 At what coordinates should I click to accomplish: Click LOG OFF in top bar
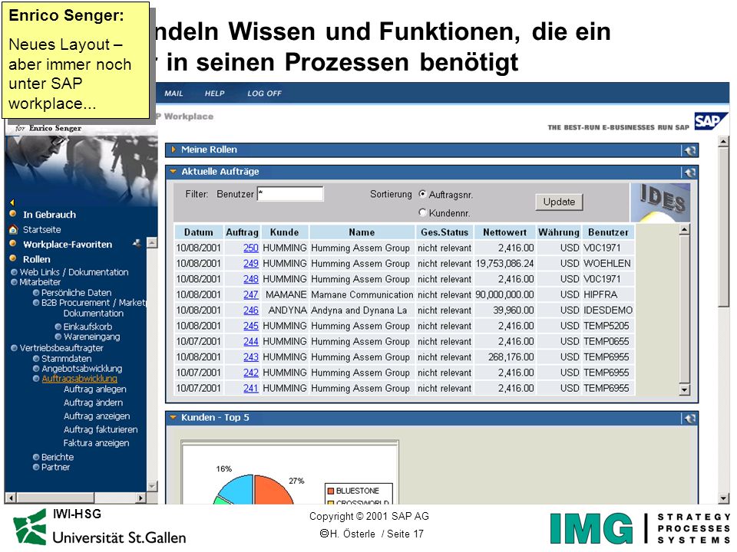point(264,94)
